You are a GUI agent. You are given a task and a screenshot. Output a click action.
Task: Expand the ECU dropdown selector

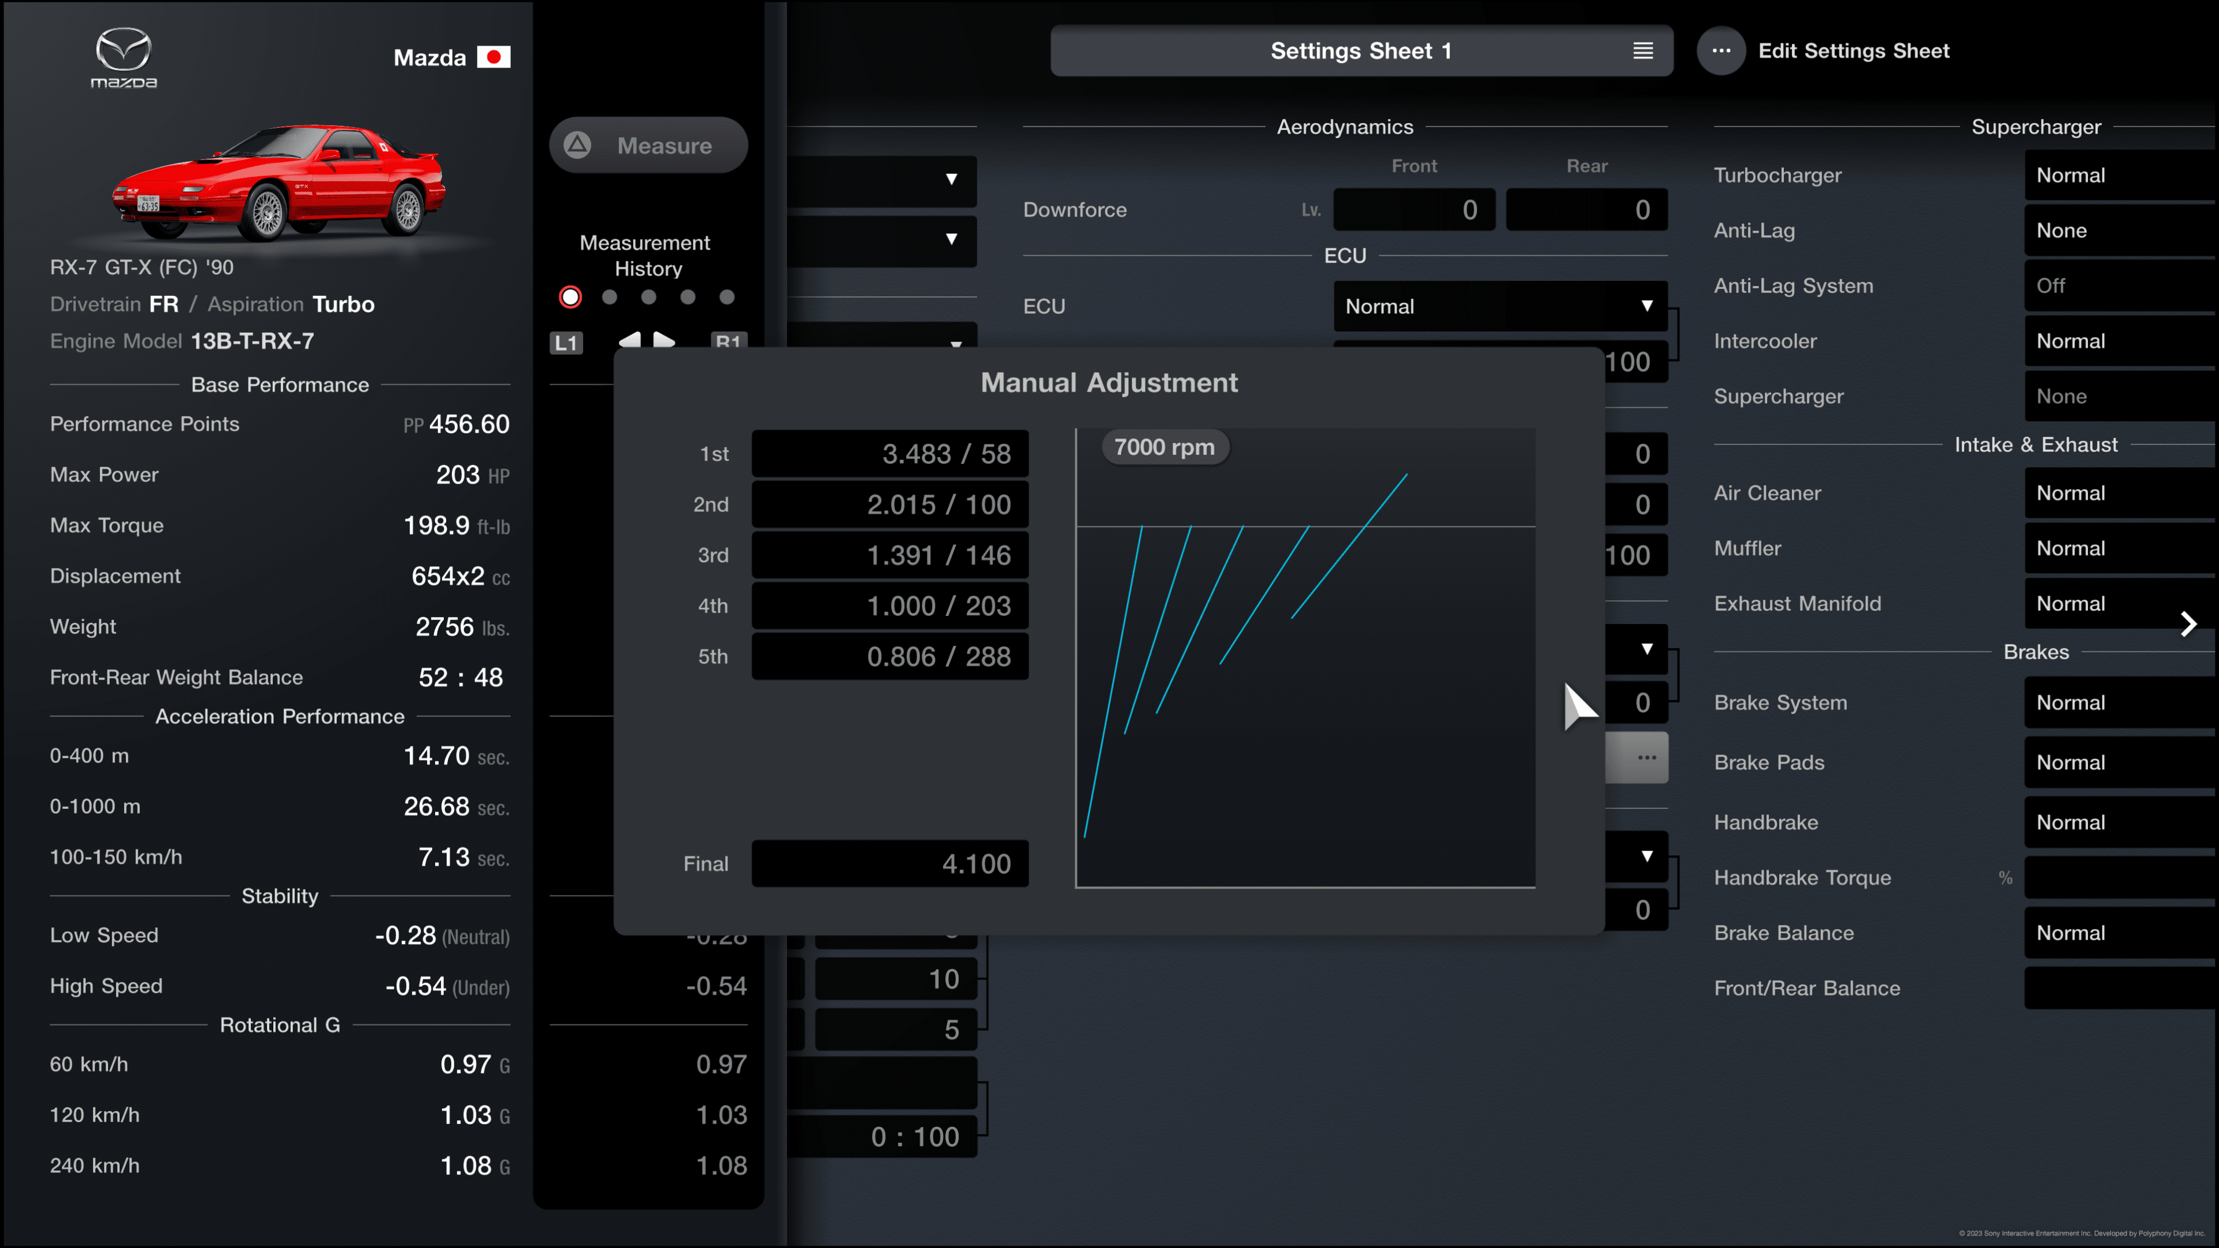click(1498, 306)
